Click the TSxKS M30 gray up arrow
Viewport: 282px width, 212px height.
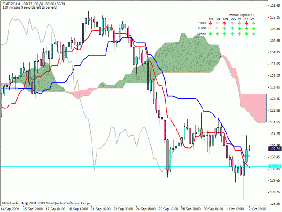pos(232,23)
